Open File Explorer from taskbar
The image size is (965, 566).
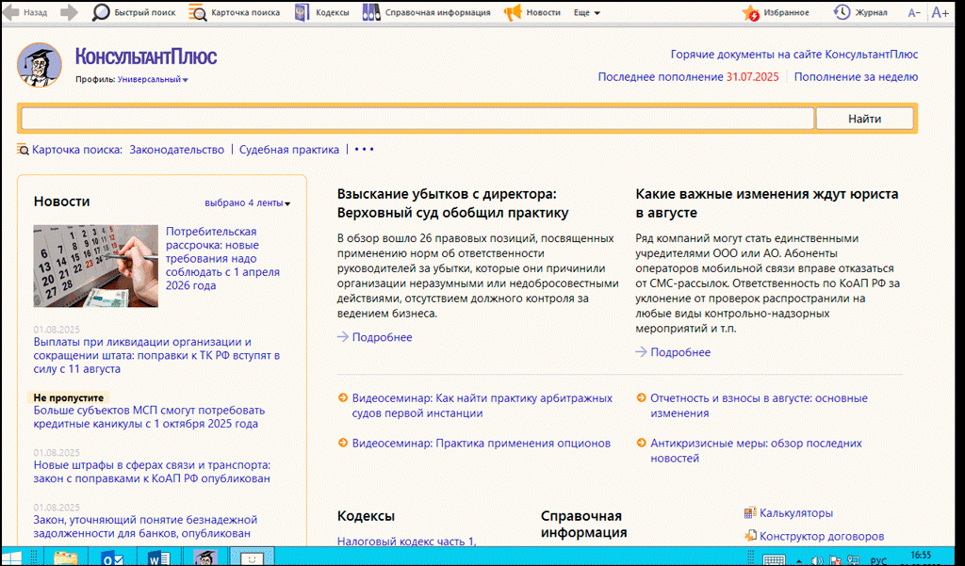65,558
